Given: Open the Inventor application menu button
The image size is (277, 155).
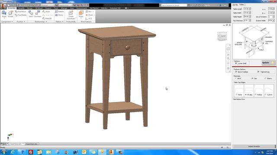Looking at the screenshot, I should (3, 6).
